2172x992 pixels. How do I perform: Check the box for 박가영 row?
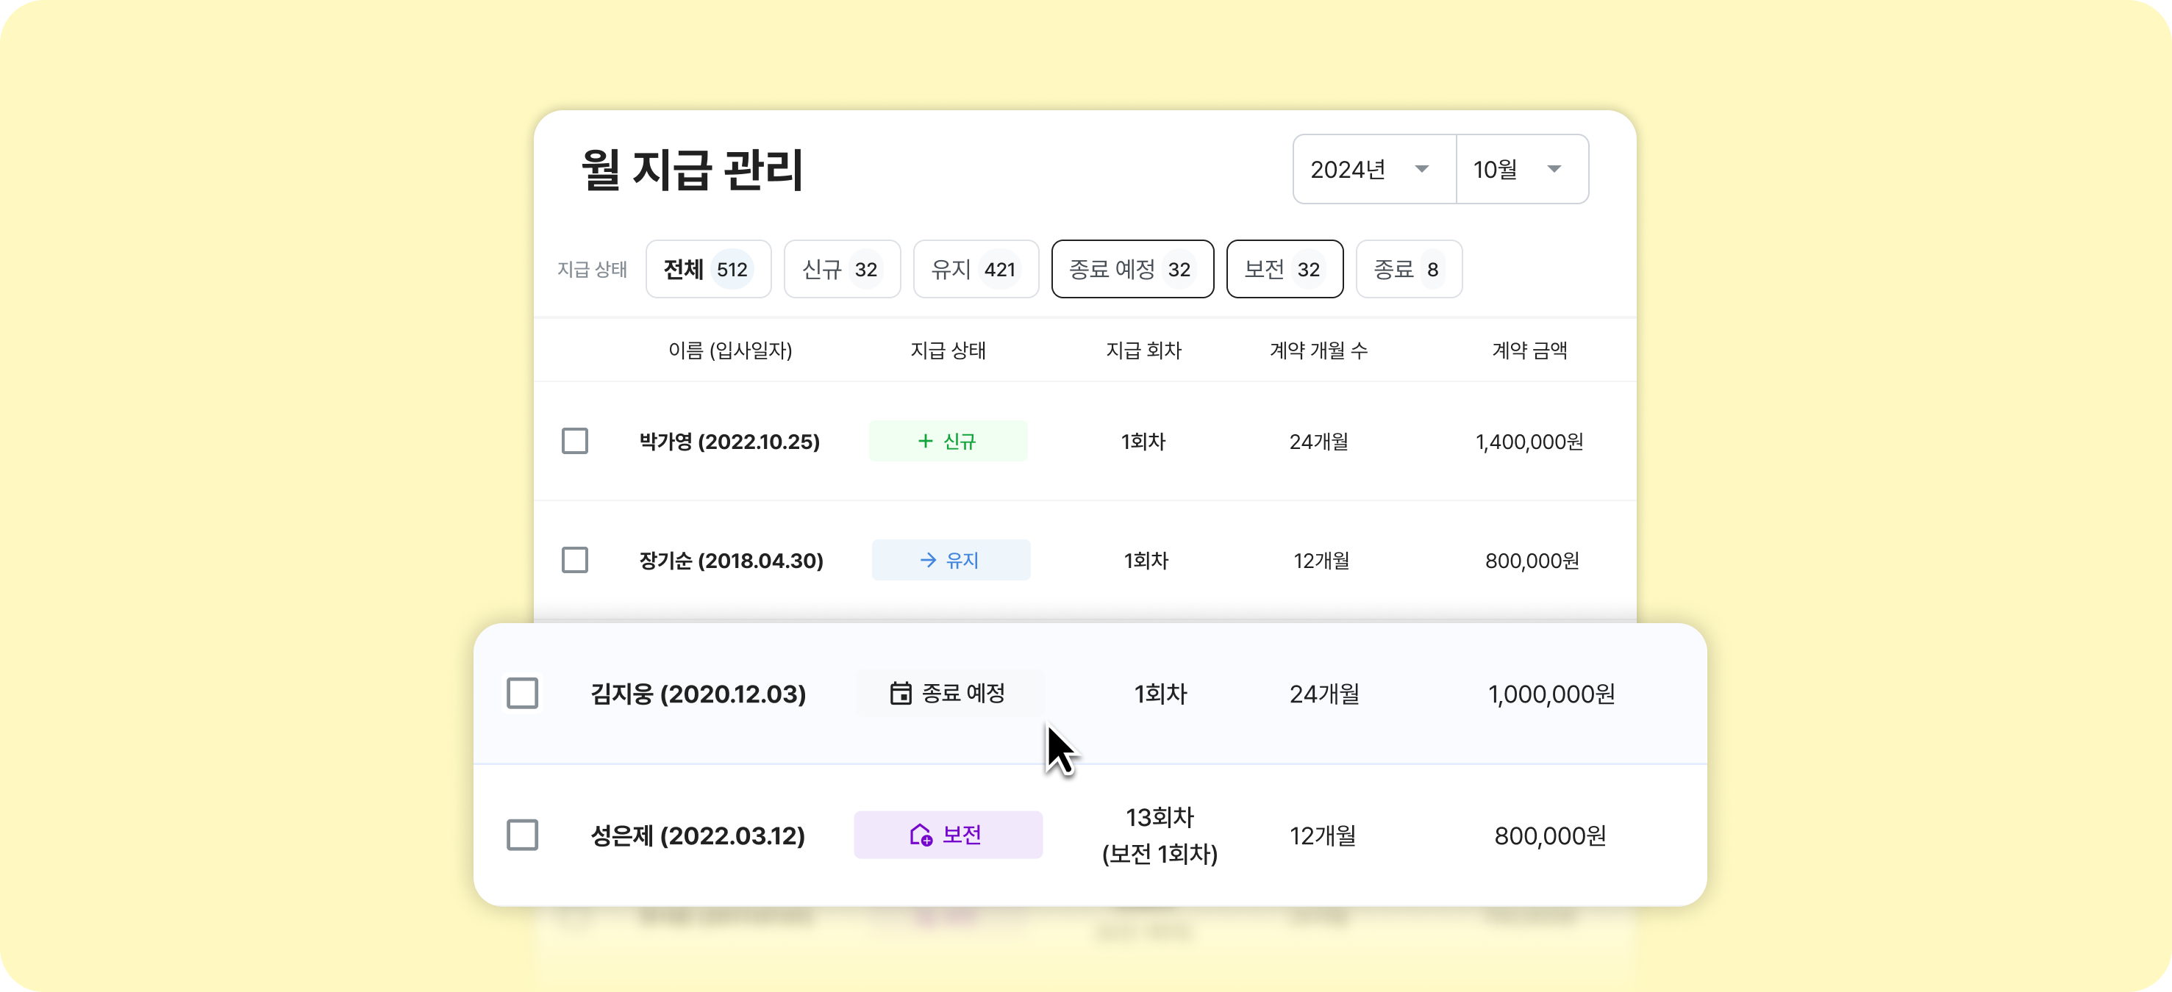pyautogui.click(x=574, y=441)
